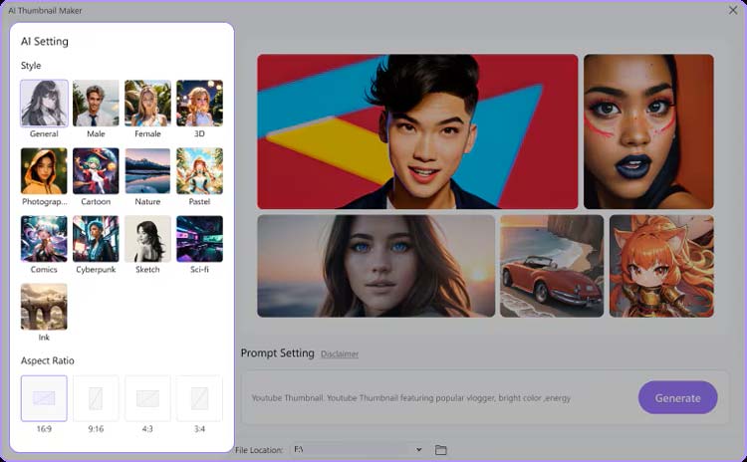This screenshot has height=462, width=747.
Task: Choose the 3:4 aspect ratio
Action: tap(199, 398)
